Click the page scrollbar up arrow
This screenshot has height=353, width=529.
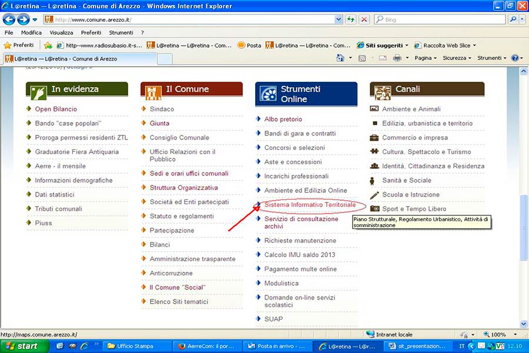tap(524, 71)
